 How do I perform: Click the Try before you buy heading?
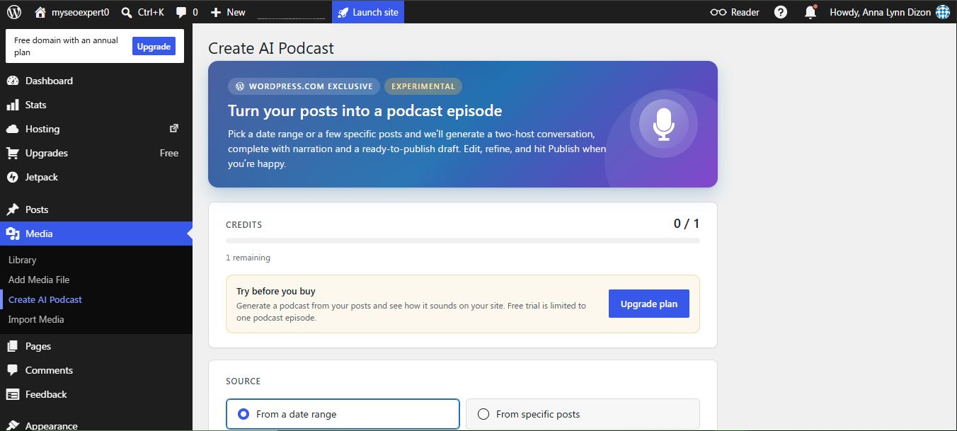pos(276,291)
